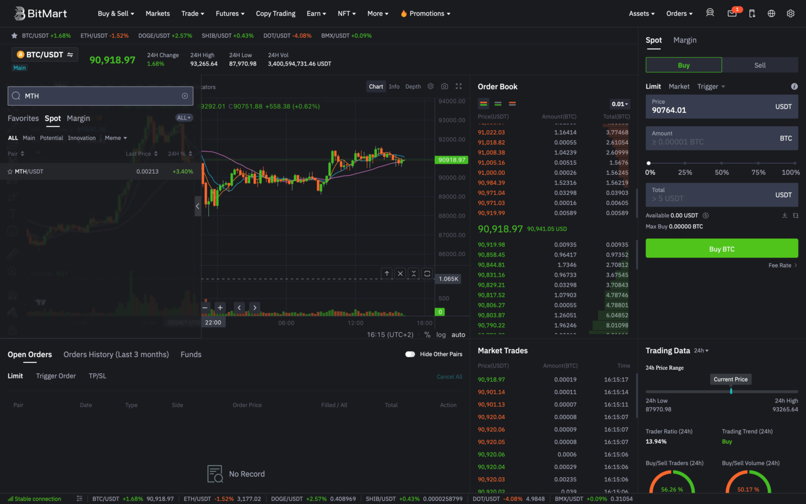Open BTC/USDT pair selector

(x=45, y=55)
